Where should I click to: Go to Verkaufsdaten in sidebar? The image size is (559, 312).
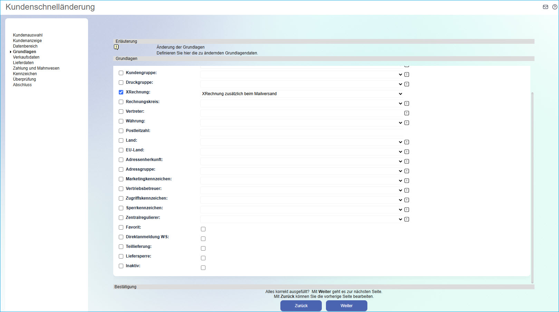[x=26, y=57]
